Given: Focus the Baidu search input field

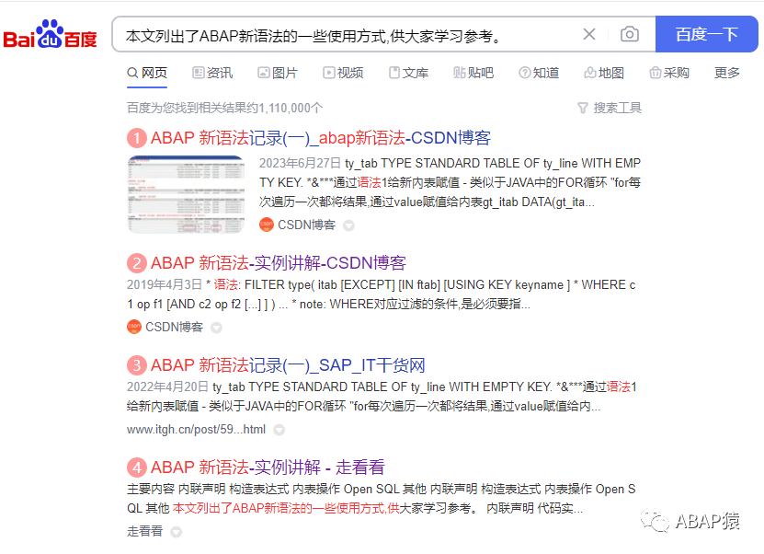Looking at the screenshot, I should pos(351,35).
